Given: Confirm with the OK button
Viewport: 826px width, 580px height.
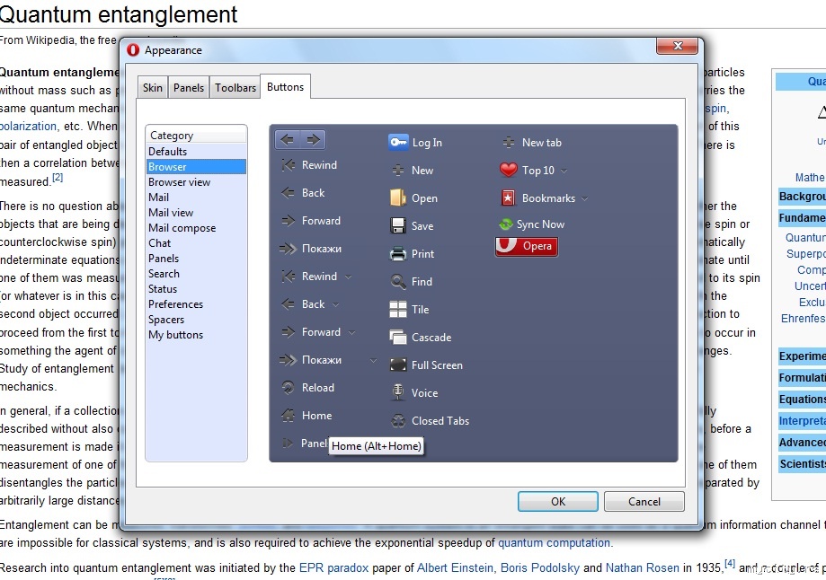Looking at the screenshot, I should tap(558, 502).
